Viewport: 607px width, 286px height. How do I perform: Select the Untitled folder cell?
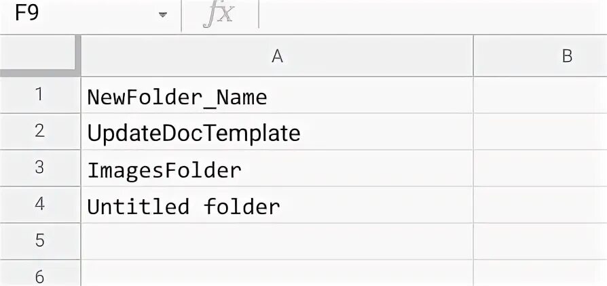click(x=277, y=205)
